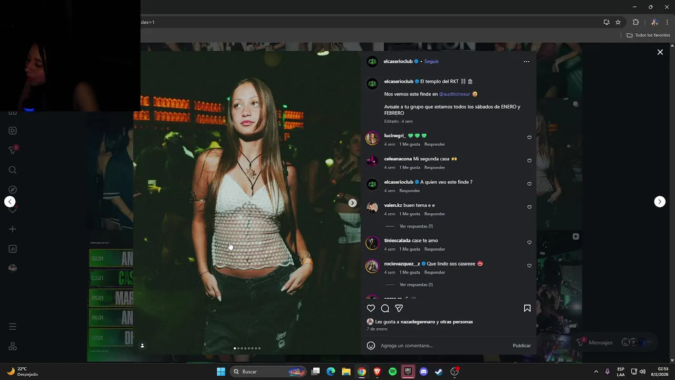
Task: Reply to lucinegri_ comment
Action: pyautogui.click(x=435, y=144)
